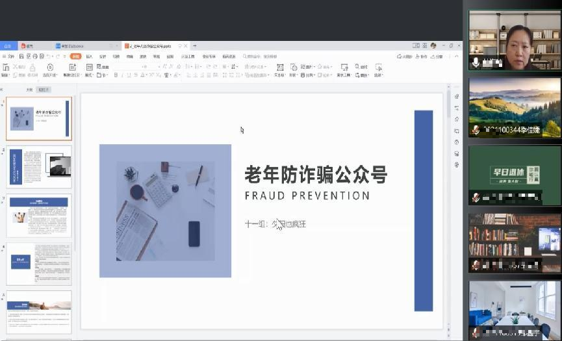
Task: Click the Replace (替换) dropdown
Action: click(x=362, y=75)
